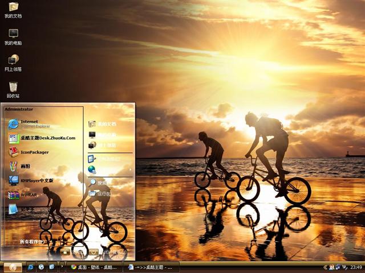The width and height of the screenshot is (365, 273).
Task: Click the Start button on taskbar
Action: pos(13,267)
